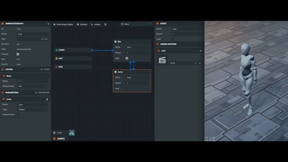Viewport: 288px width, 162px height.
Task: Click the Add Tags input field
Action: [x=33, y=39]
